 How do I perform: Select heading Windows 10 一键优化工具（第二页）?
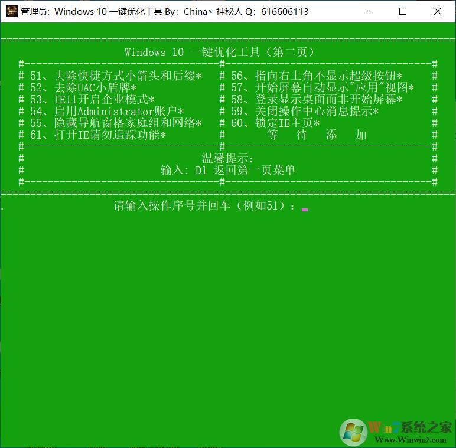point(219,53)
